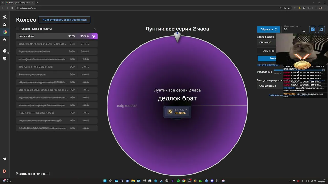
Task: Click The Case of the Golden Idol lot
Action: coord(57,67)
